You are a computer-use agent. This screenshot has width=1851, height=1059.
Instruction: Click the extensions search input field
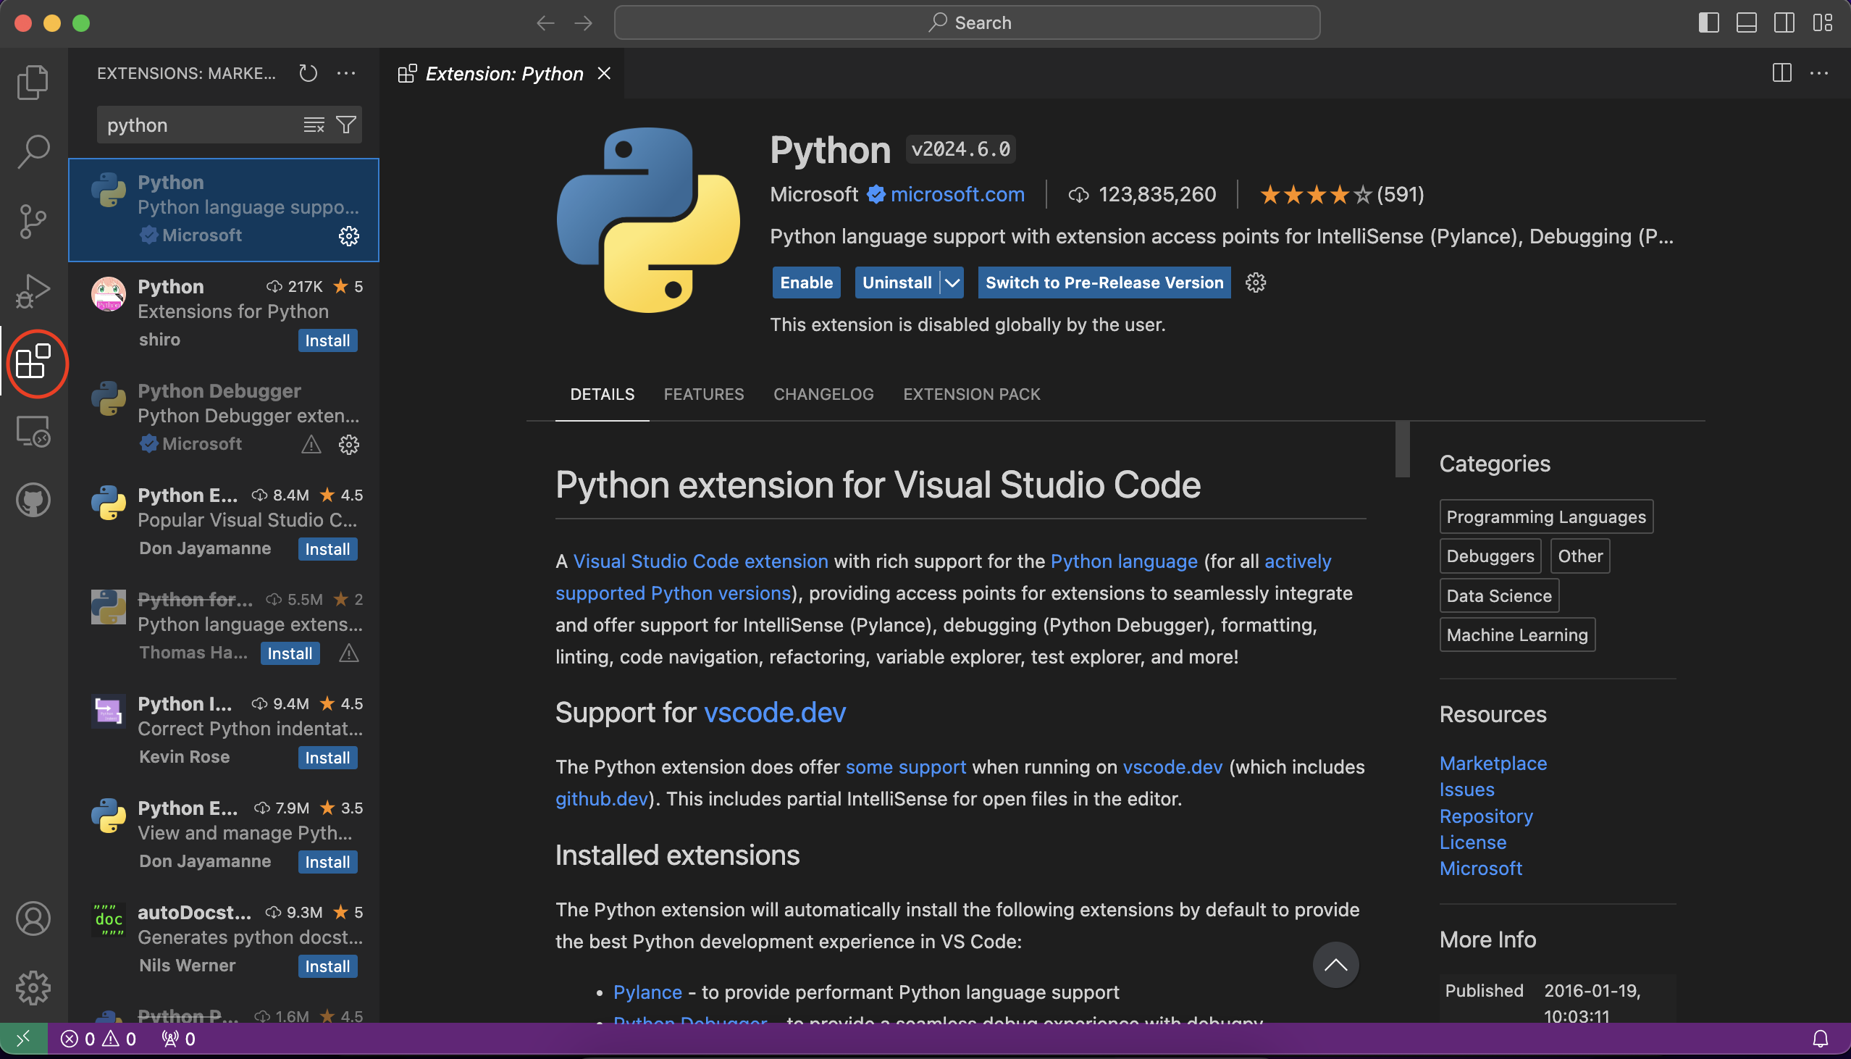tap(196, 125)
